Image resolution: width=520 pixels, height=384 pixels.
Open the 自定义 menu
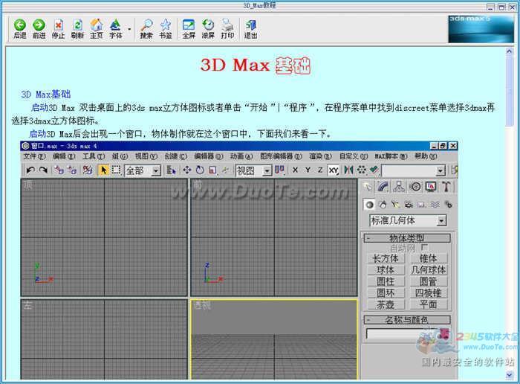pos(354,156)
